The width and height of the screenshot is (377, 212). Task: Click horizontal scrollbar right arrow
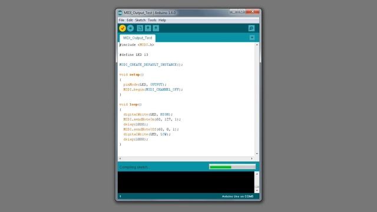pyautogui.click(x=252, y=158)
